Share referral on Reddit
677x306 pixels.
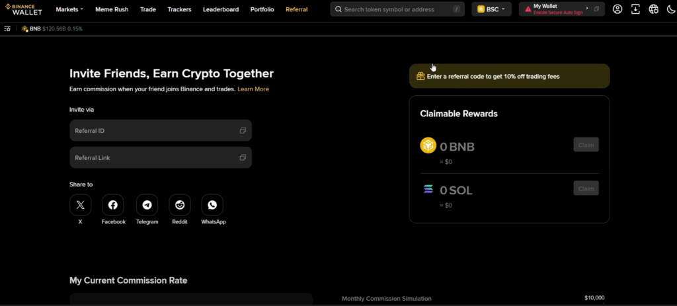180,205
